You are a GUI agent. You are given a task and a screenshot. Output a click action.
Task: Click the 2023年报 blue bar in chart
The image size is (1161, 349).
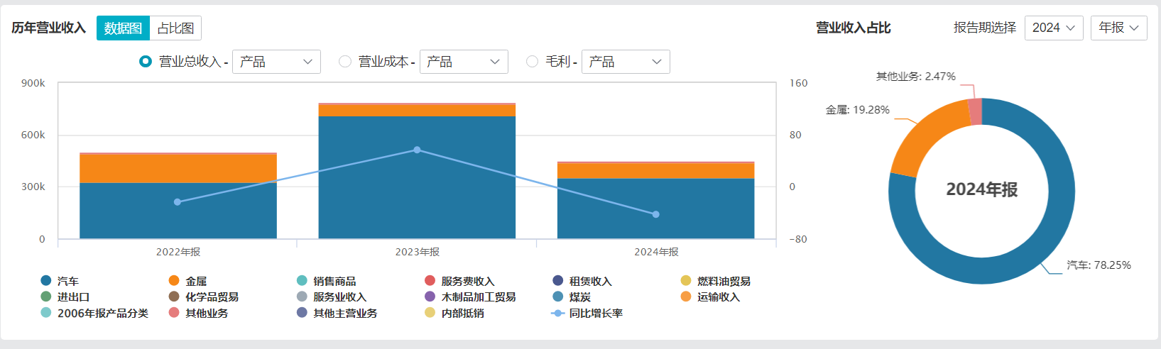coord(417,184)
